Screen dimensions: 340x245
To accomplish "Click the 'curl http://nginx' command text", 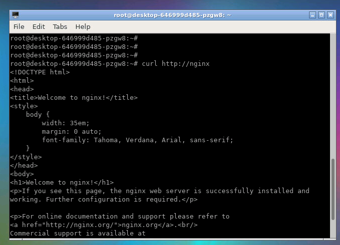I will click(176, 64).
